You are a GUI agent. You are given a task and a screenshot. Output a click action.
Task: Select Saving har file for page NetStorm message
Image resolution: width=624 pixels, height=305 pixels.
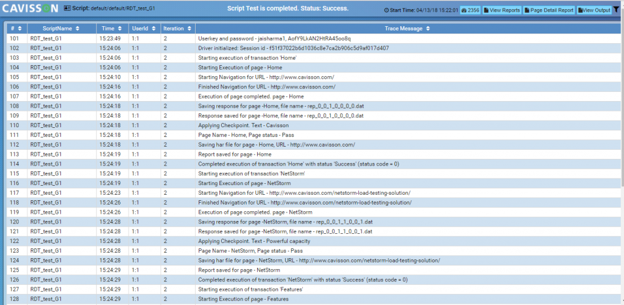pos(319,261)
